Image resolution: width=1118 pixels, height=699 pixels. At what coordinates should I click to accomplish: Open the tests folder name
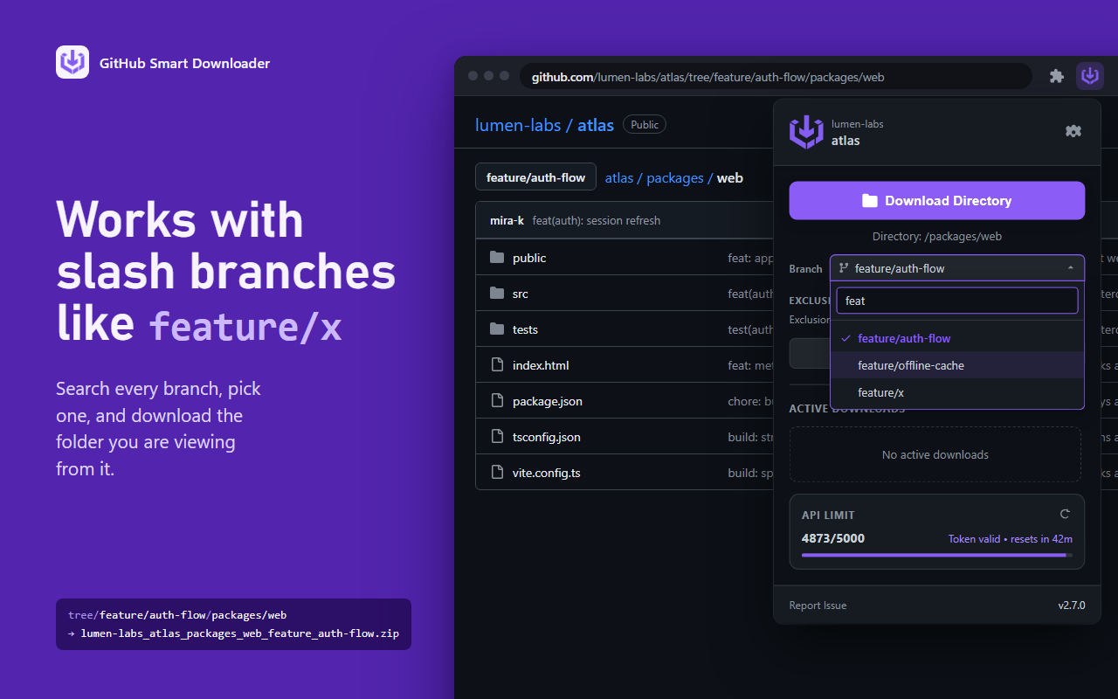tap(525, 329)
